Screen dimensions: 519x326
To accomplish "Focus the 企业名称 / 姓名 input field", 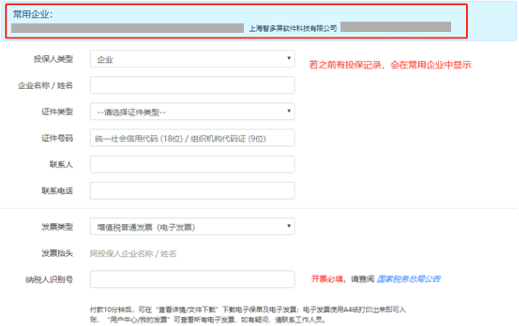I will [x=192, y=85].
